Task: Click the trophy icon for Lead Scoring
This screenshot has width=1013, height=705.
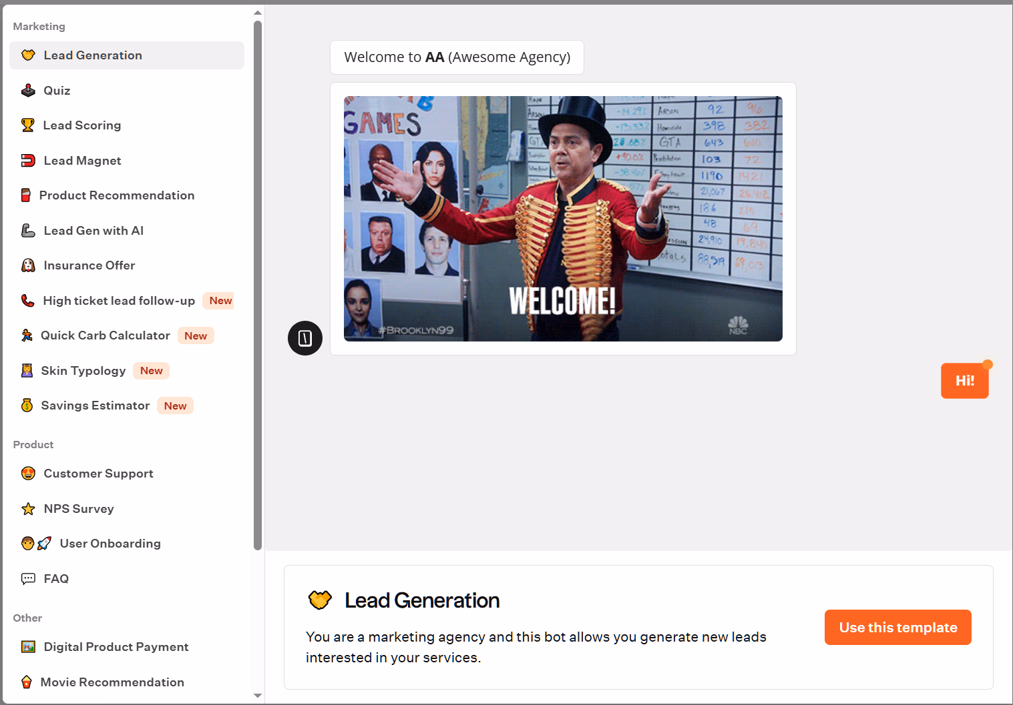Action: pyautogui.click(x=27, y=125)
